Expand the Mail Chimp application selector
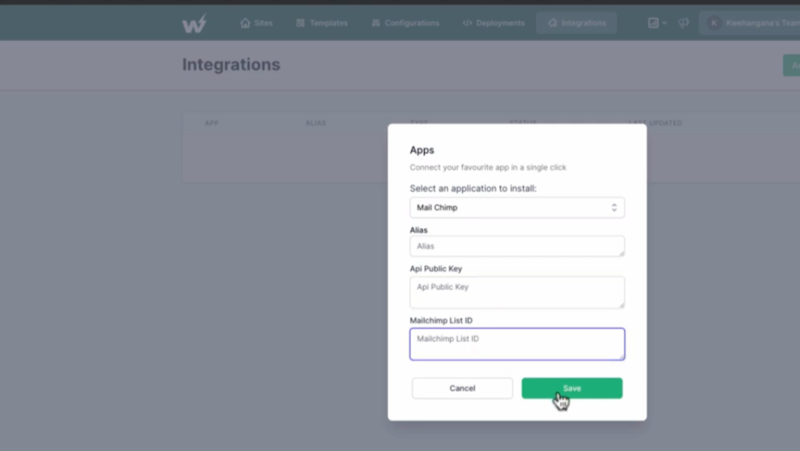The height and width of the screenshot is (451, 800). point(517,208)
